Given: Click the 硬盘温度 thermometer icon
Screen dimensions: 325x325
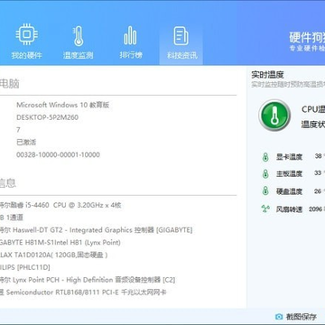Looking at the screenshot, I should point(265,191).
